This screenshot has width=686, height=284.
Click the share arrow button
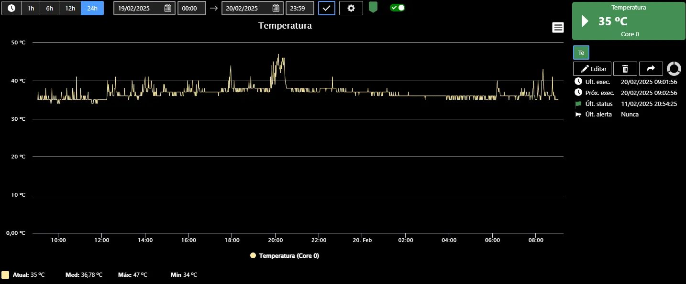click(x=651, y=69)
